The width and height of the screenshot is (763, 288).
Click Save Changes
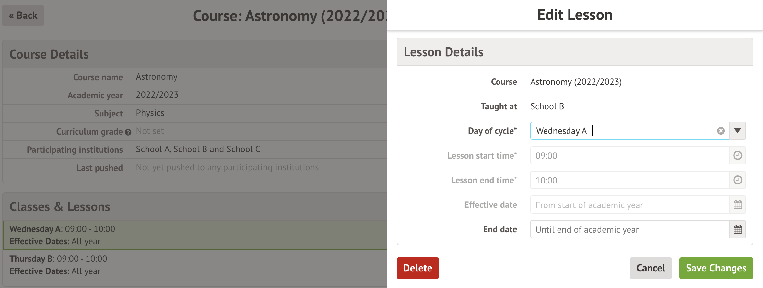(716, 268)
